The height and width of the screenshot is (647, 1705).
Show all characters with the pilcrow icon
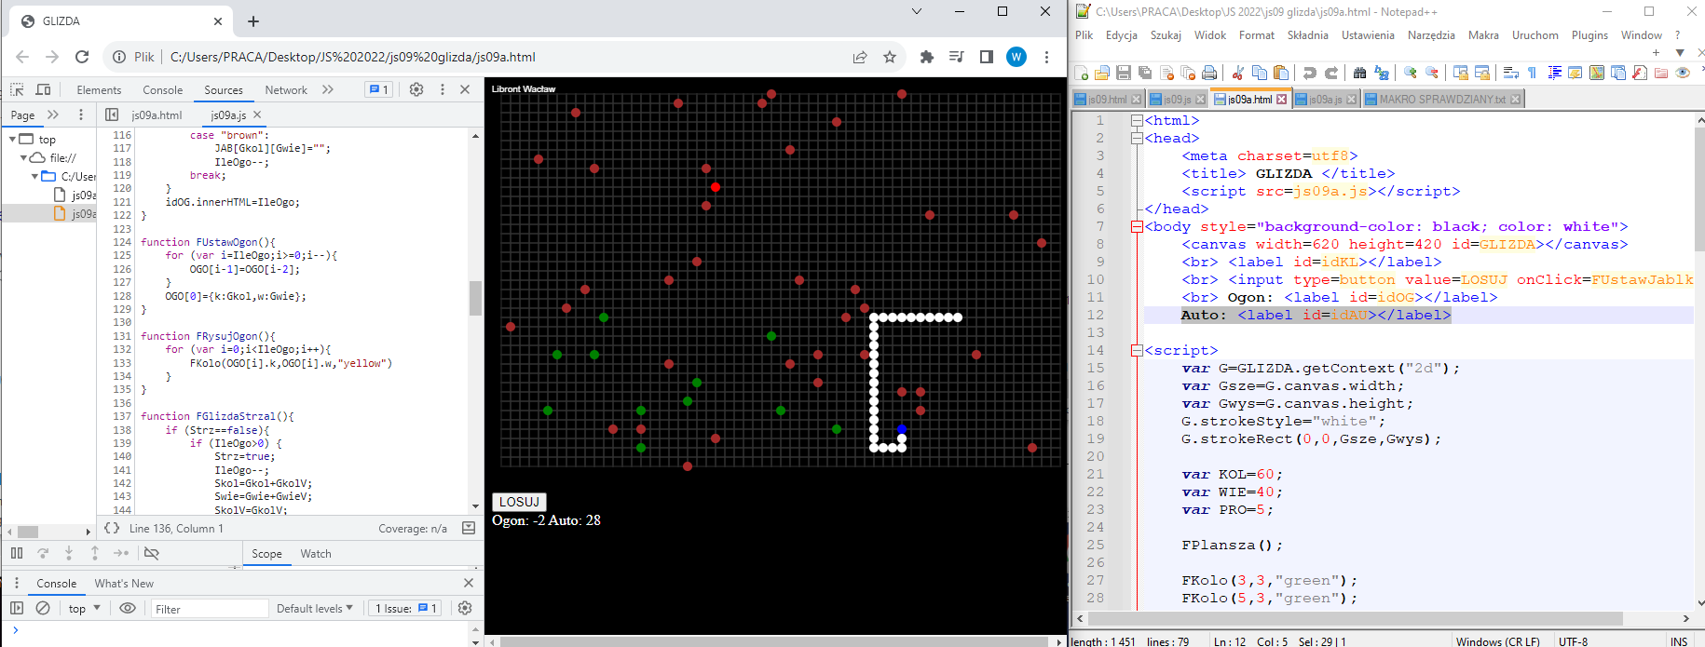[1532, 73]
